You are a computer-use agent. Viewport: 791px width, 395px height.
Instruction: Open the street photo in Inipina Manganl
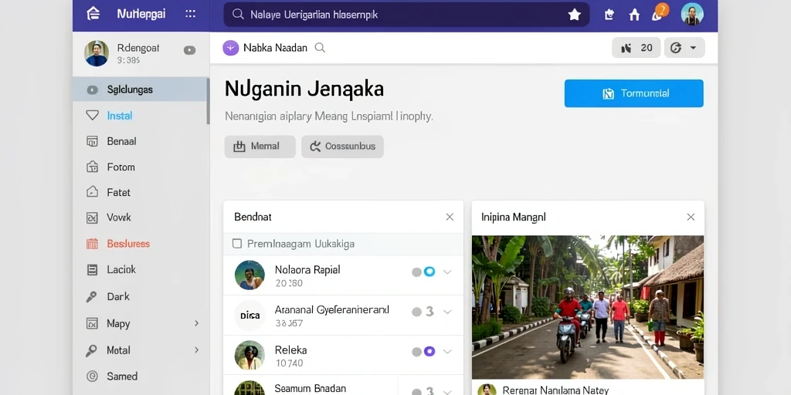click(x=588, y=307)
